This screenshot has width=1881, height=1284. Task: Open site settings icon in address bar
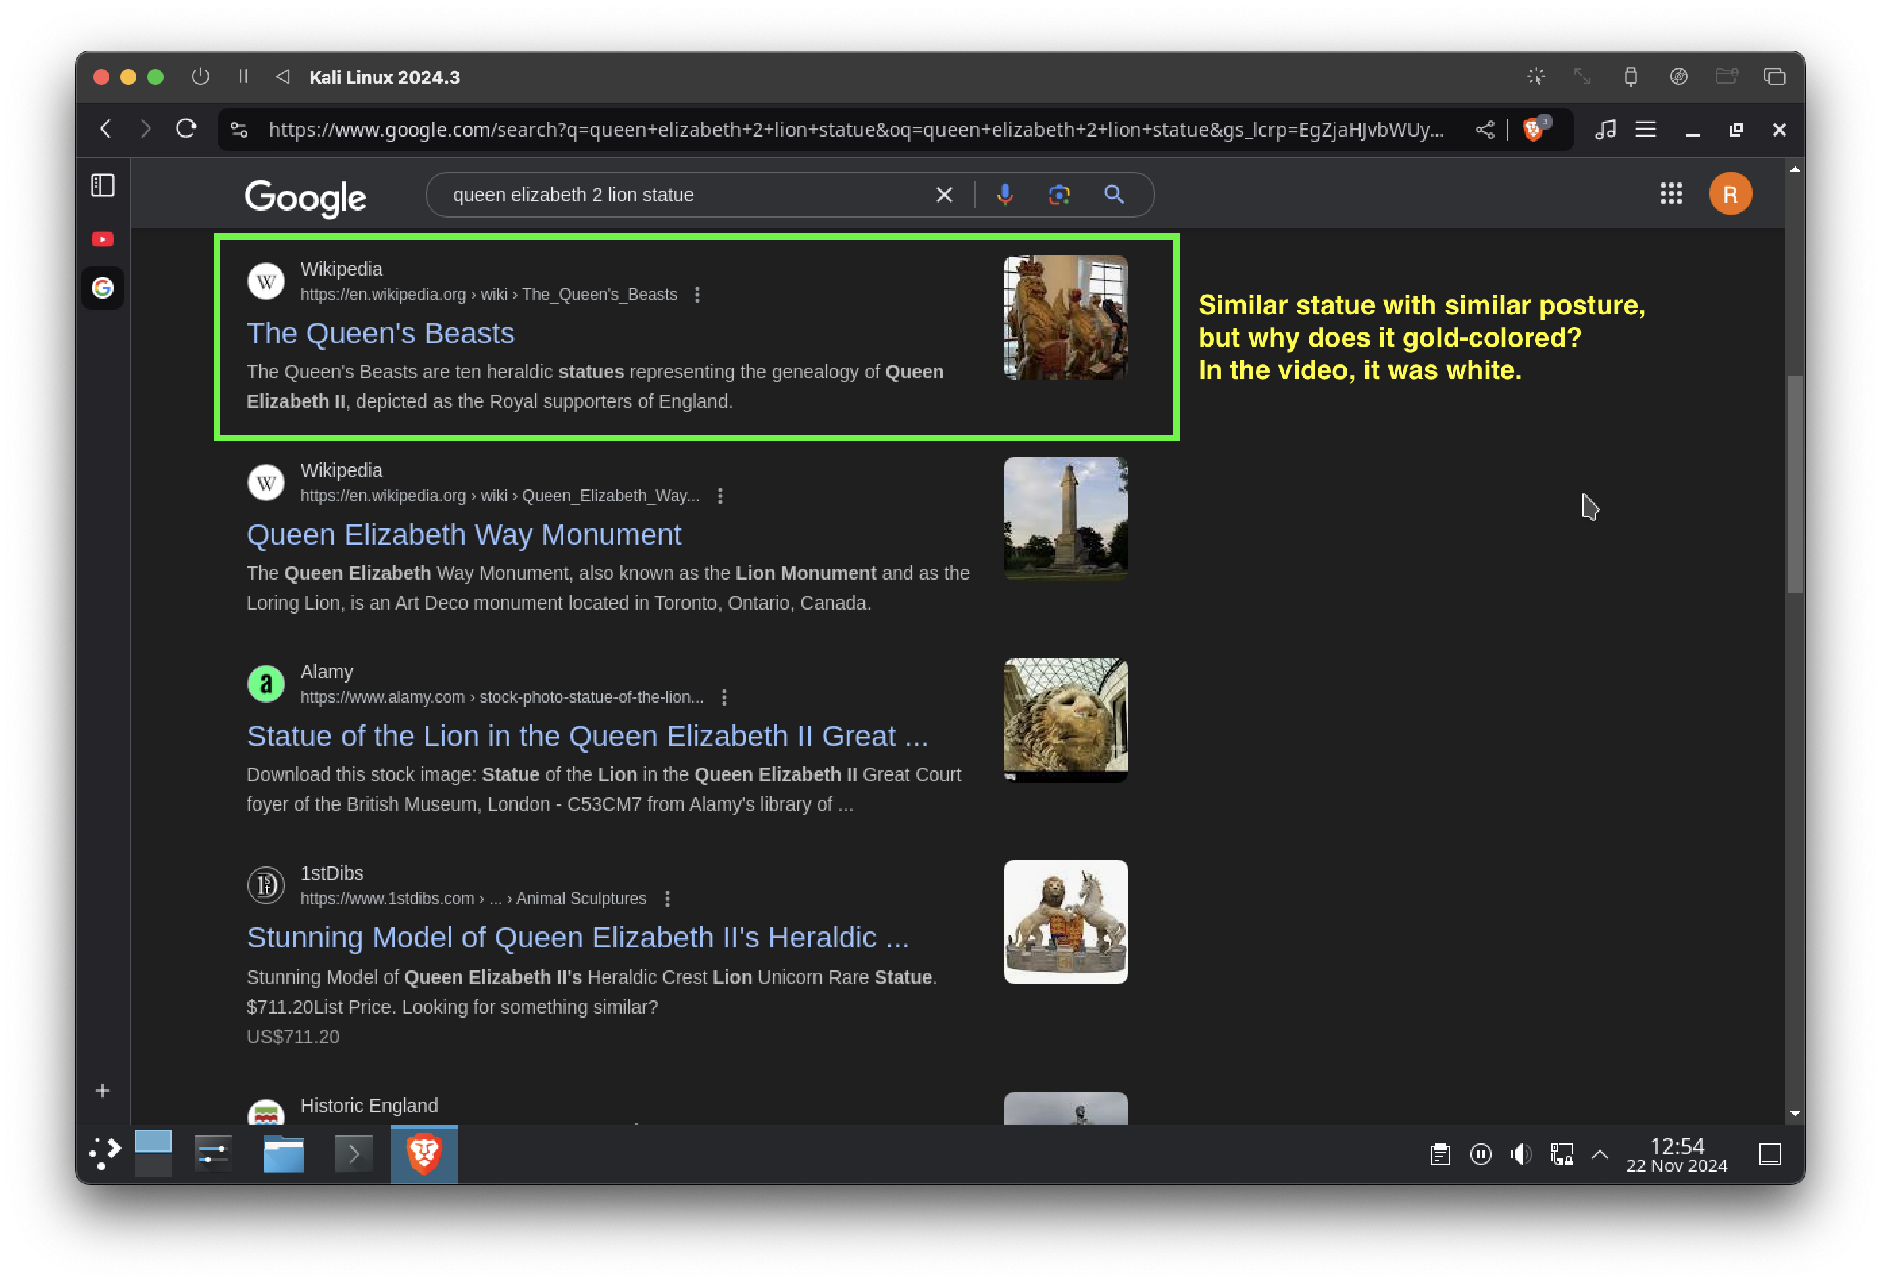coord(240,130)
